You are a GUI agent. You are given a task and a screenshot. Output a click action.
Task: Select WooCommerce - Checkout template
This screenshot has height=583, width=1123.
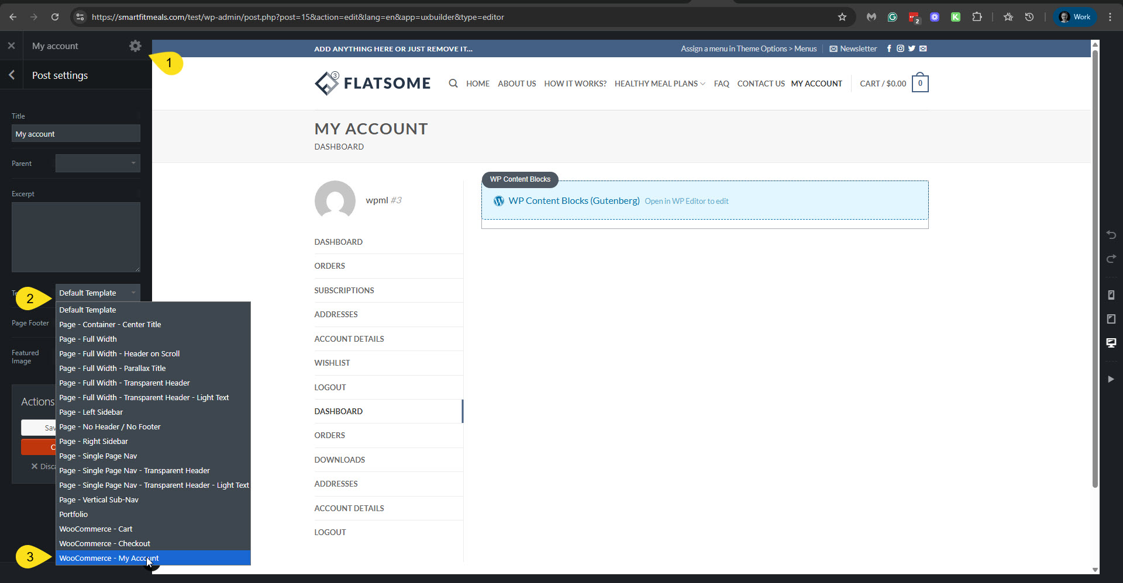point(153,543)
